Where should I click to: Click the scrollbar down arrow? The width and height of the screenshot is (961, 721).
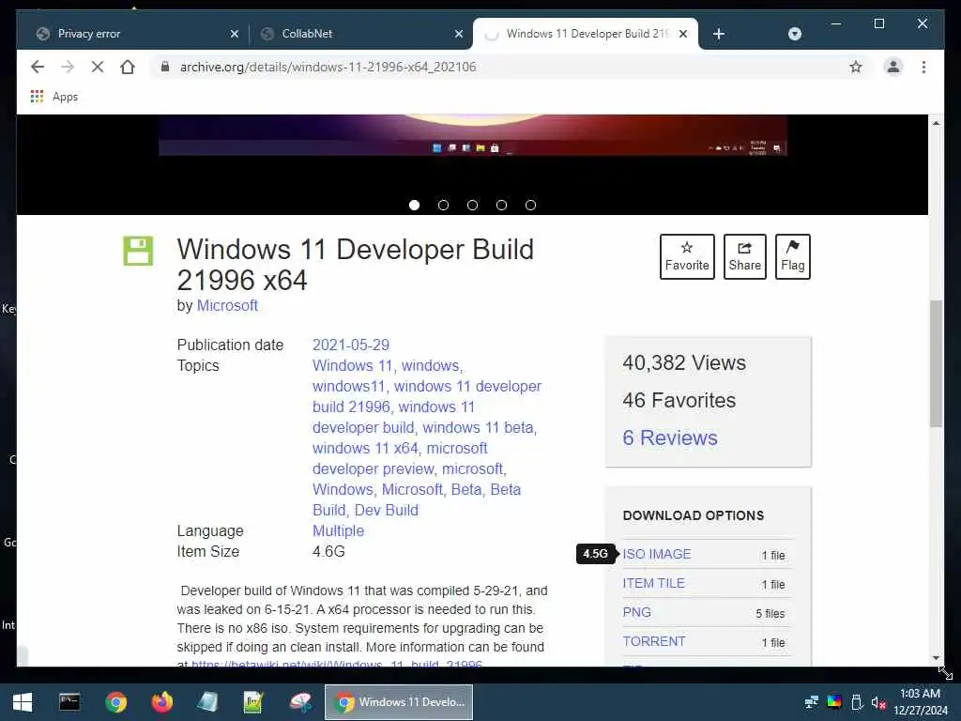936,658
